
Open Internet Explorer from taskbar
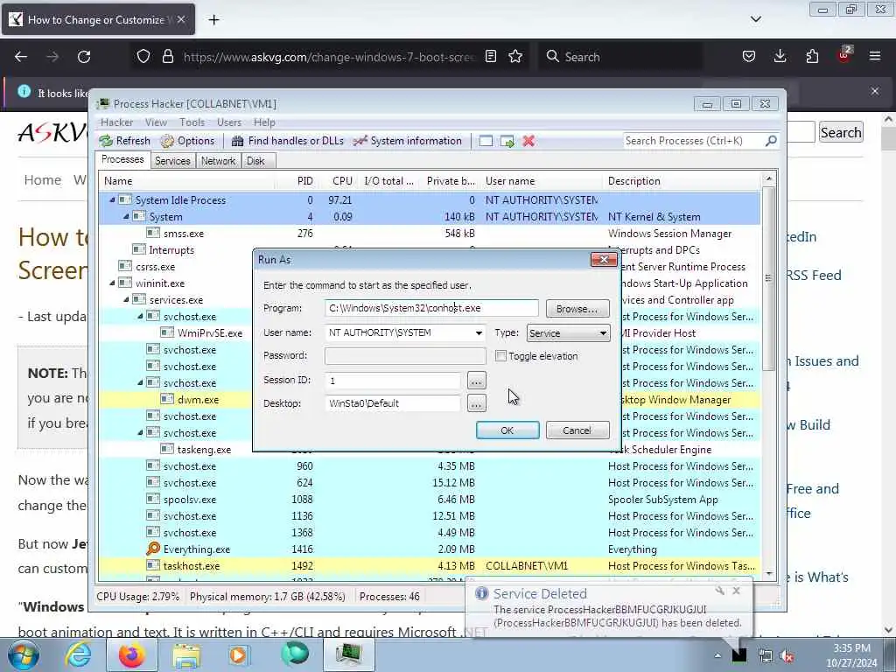pos(78,654)
